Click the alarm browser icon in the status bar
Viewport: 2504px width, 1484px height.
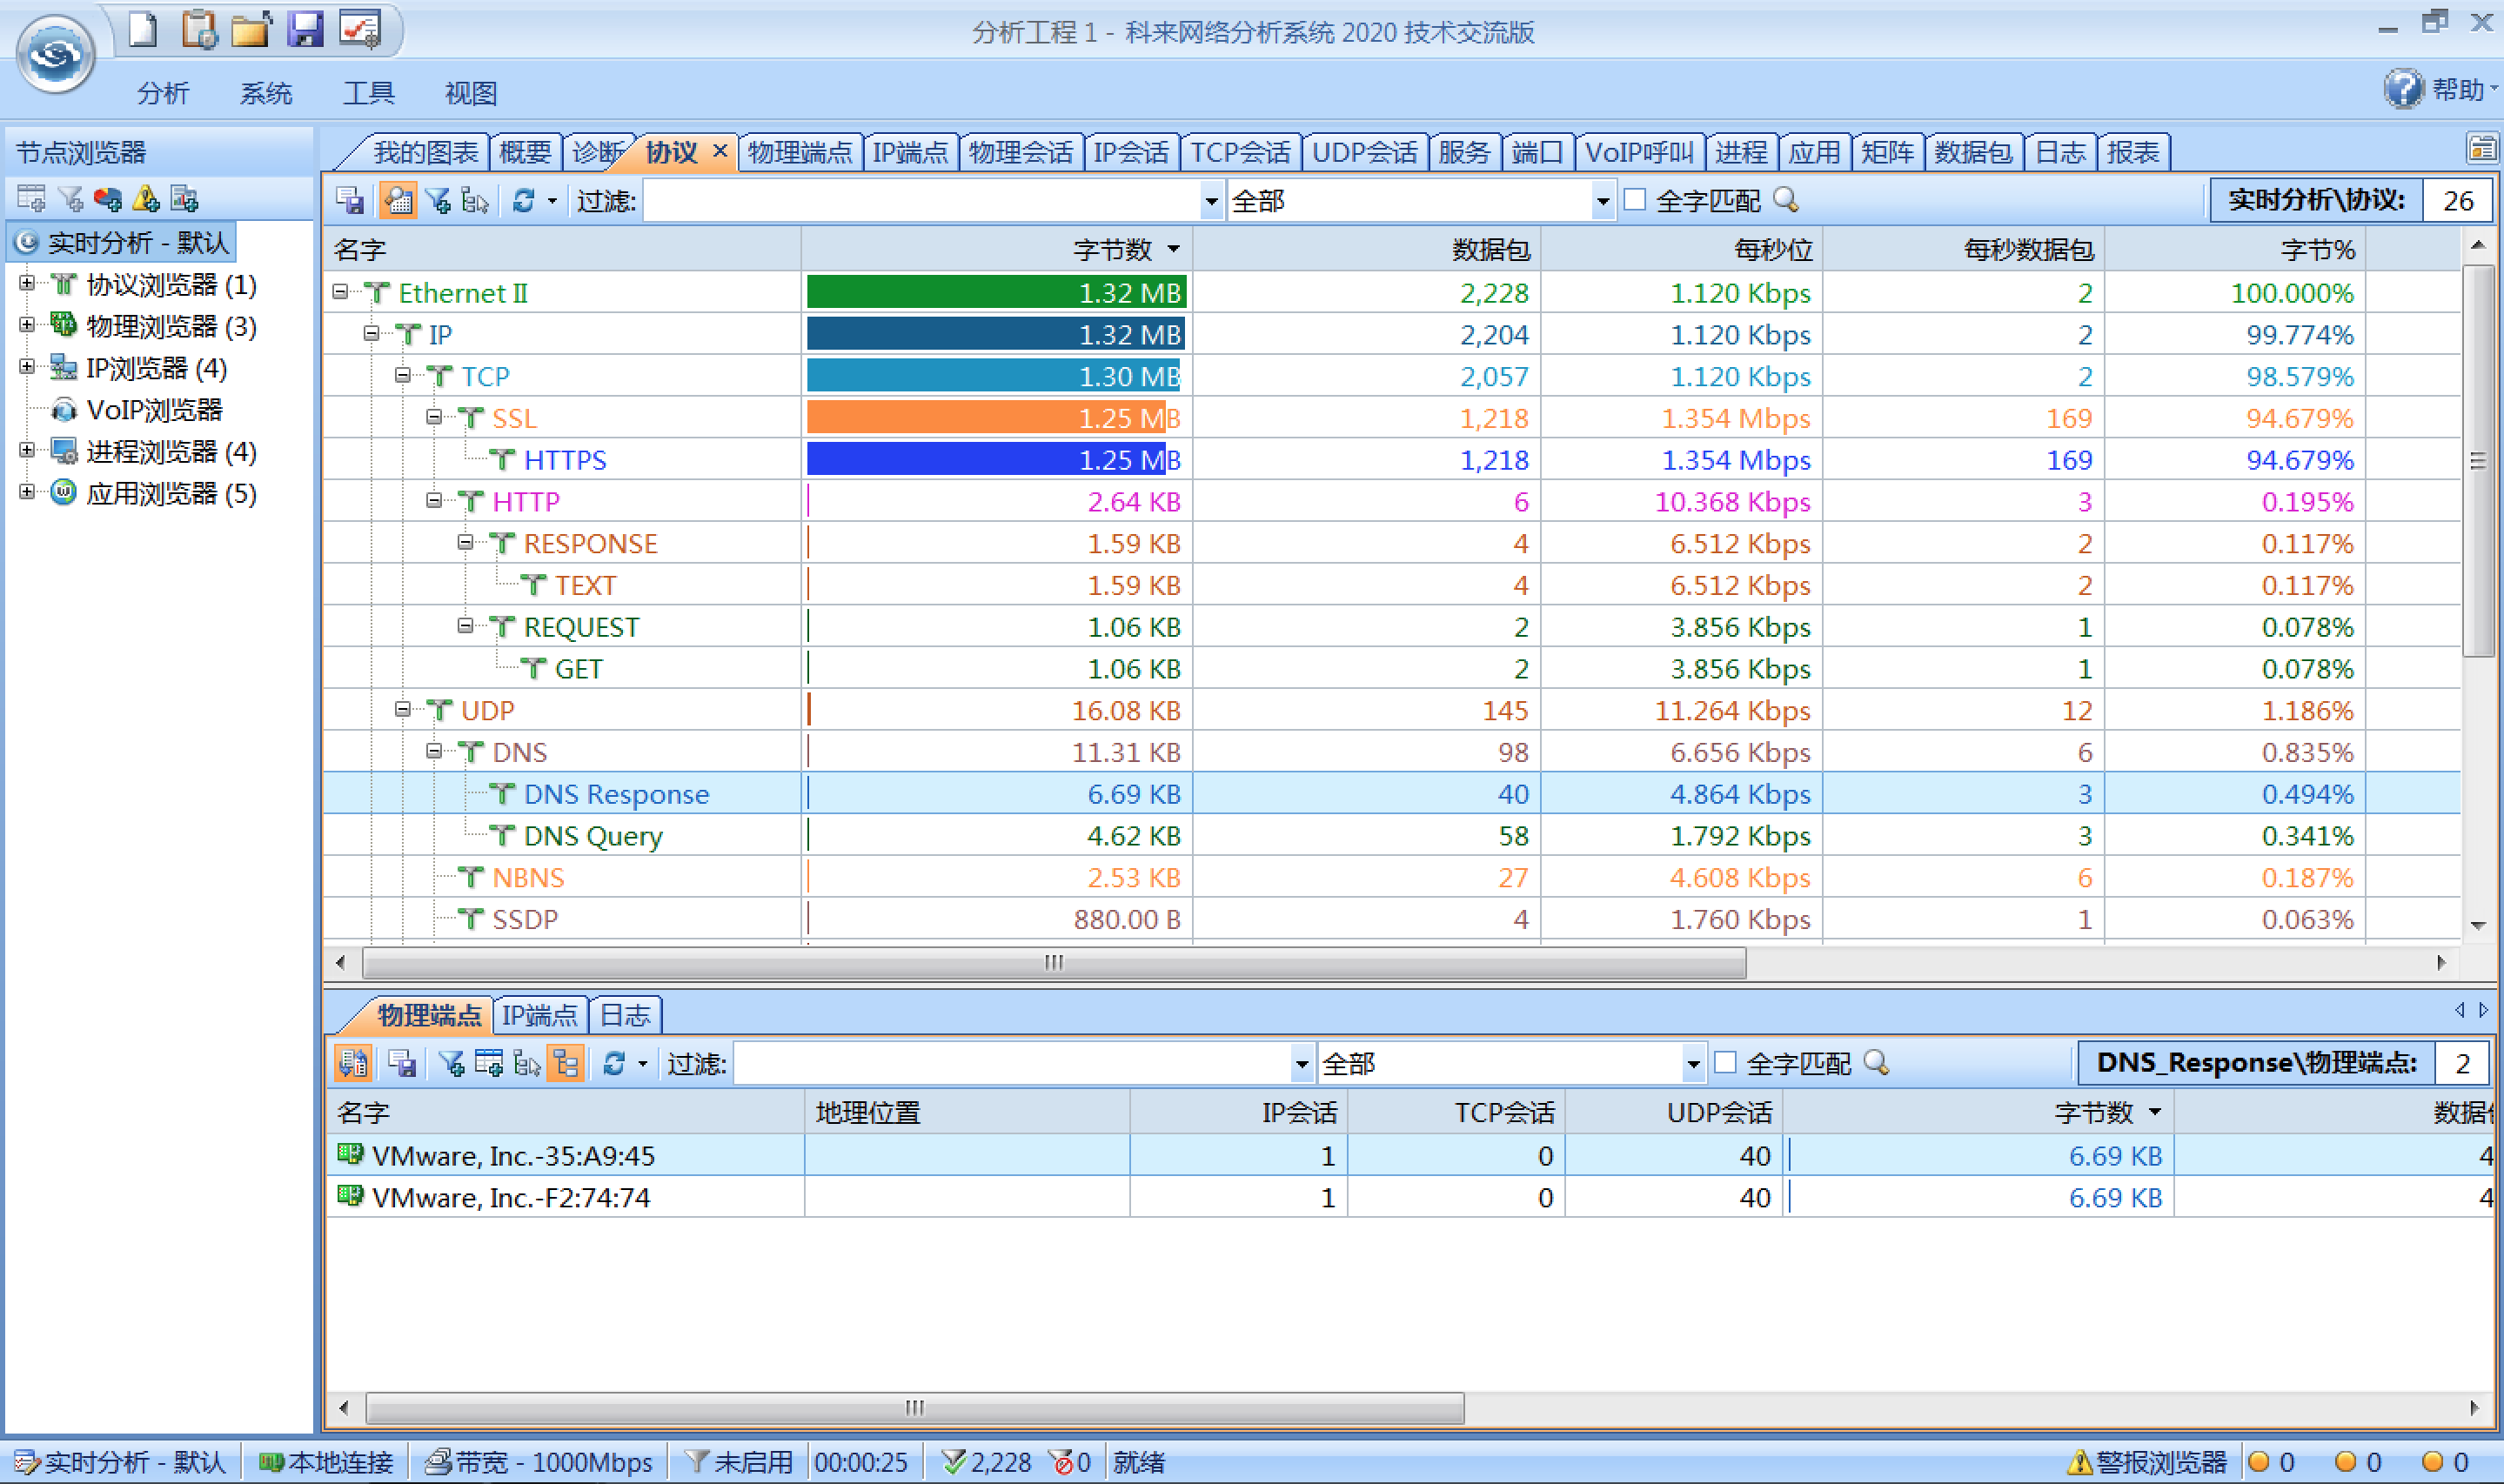(2080, 1462)
